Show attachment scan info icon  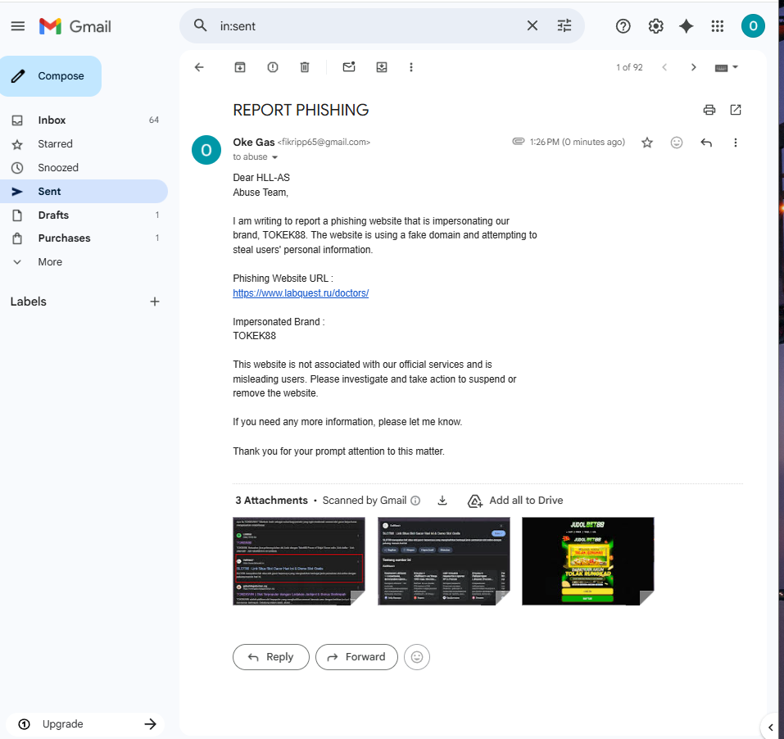[x=415, y=501]
